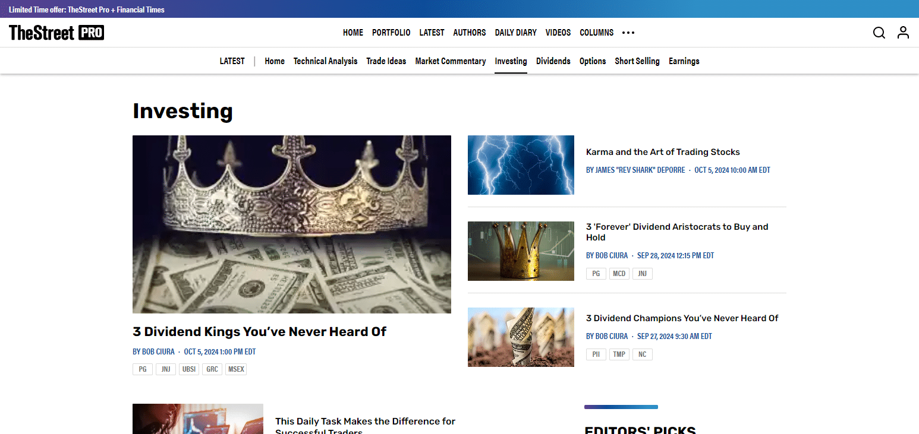Screen dimensions: 919x434
Task: Click the JNJ tag under Dividend Aristocrats
Action: coord(643,274)
